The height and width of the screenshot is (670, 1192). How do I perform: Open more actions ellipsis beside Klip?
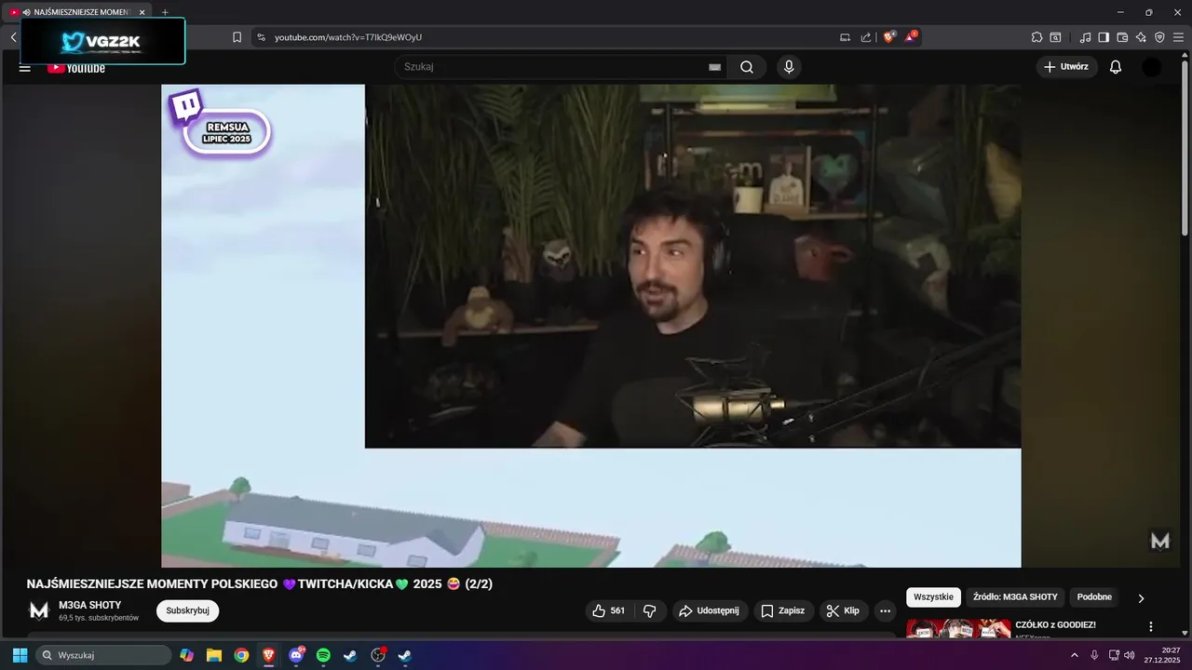click(x=885, y=610)
